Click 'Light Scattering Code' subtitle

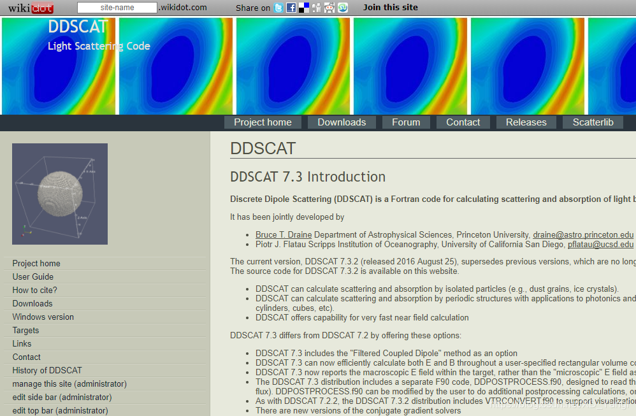[99, 47]
